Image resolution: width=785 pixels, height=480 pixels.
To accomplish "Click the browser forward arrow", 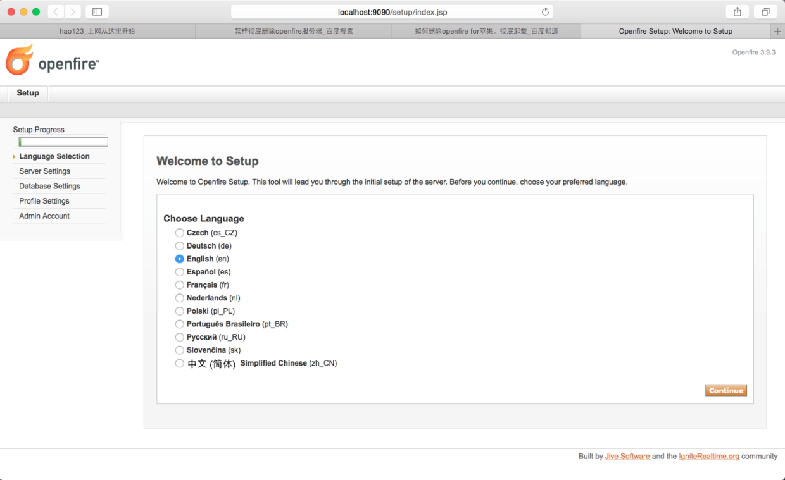I will [73, 12].
